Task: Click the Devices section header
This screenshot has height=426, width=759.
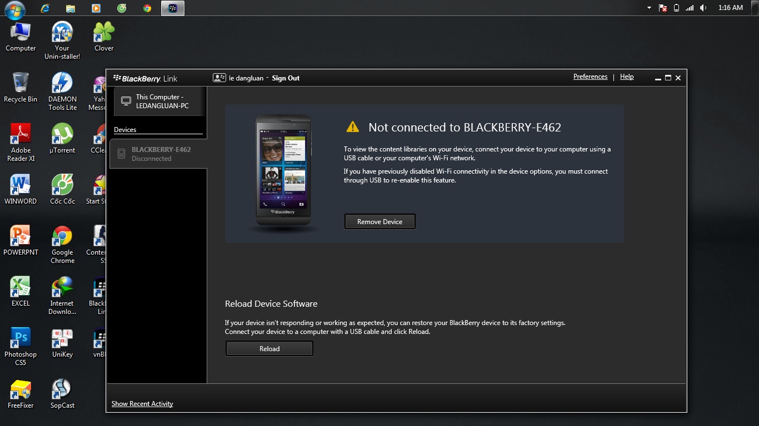Action: point(125,130)
